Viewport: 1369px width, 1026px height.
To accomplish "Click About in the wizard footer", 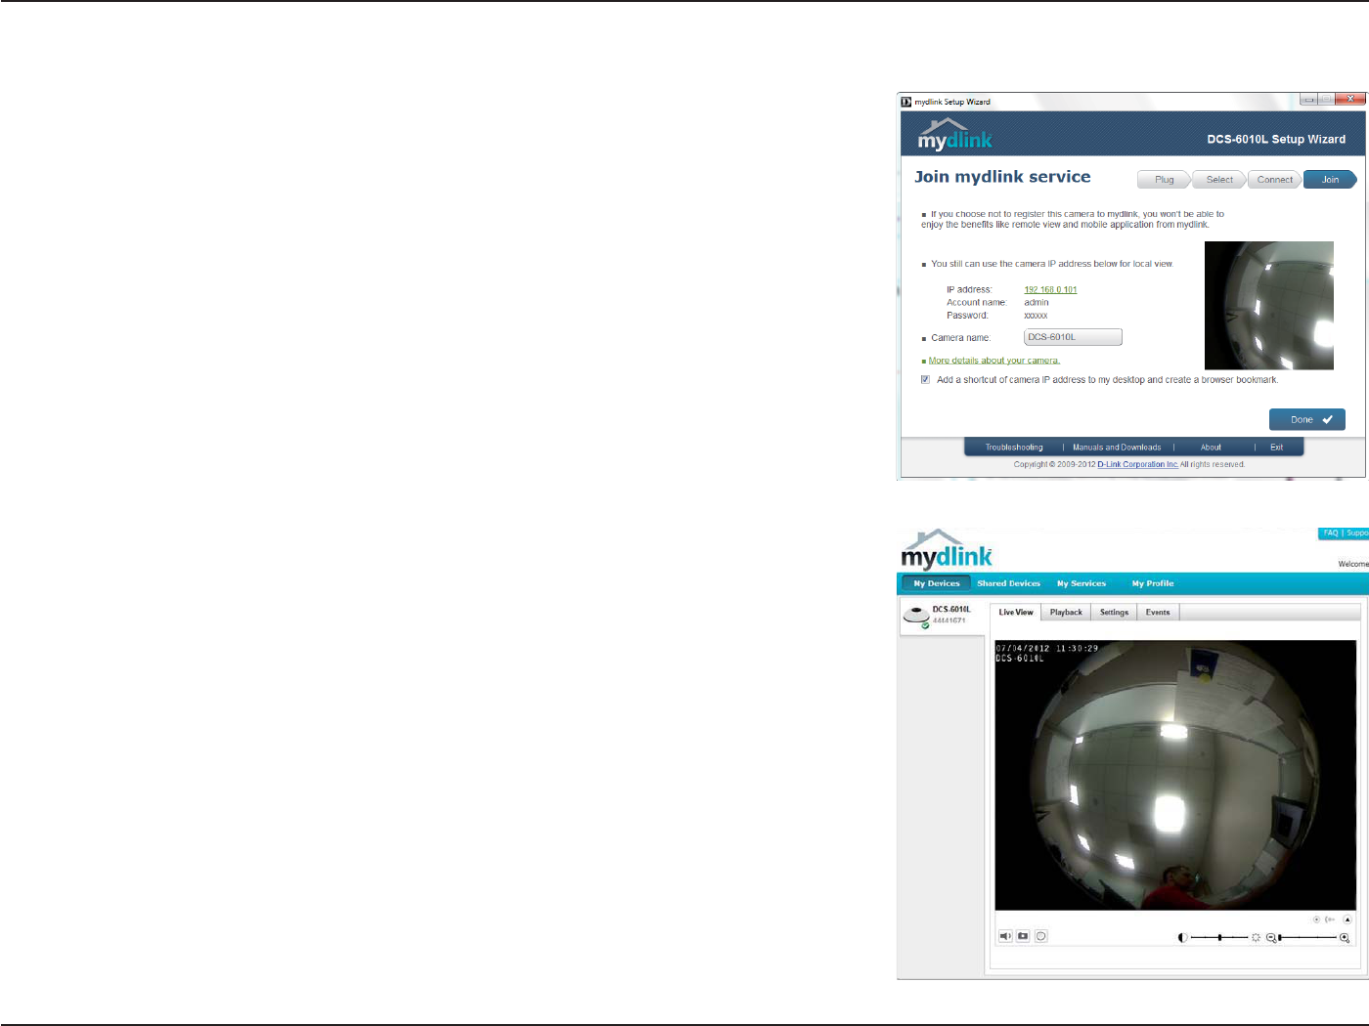I will 1211,448.
